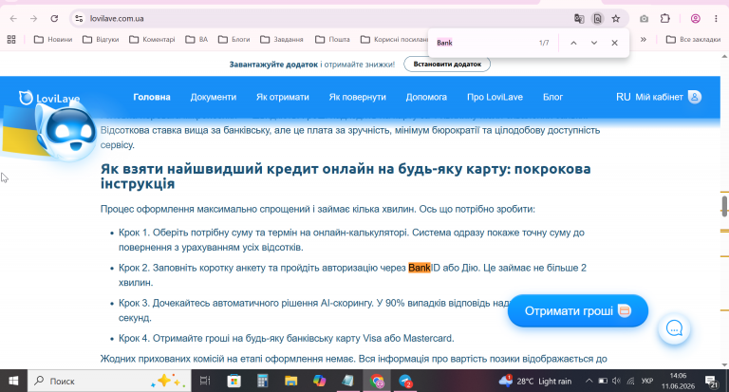Open the Коментарі bookmark folder
Image resolution: width=729 pixels, height=392 pixels.
click(x=152, y=40)
